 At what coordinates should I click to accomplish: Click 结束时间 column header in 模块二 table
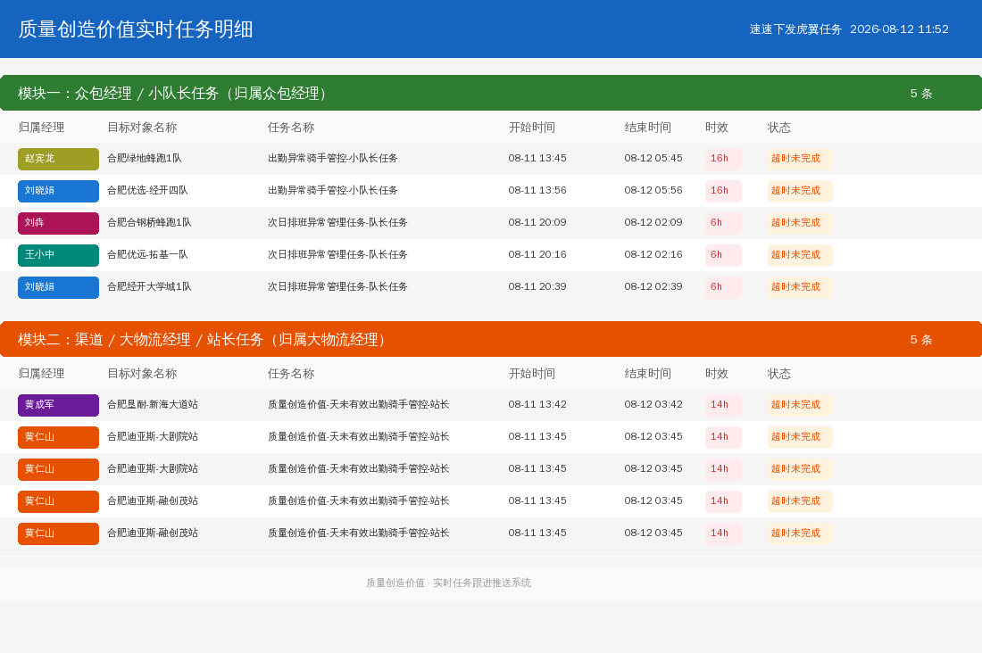[647, 373]
